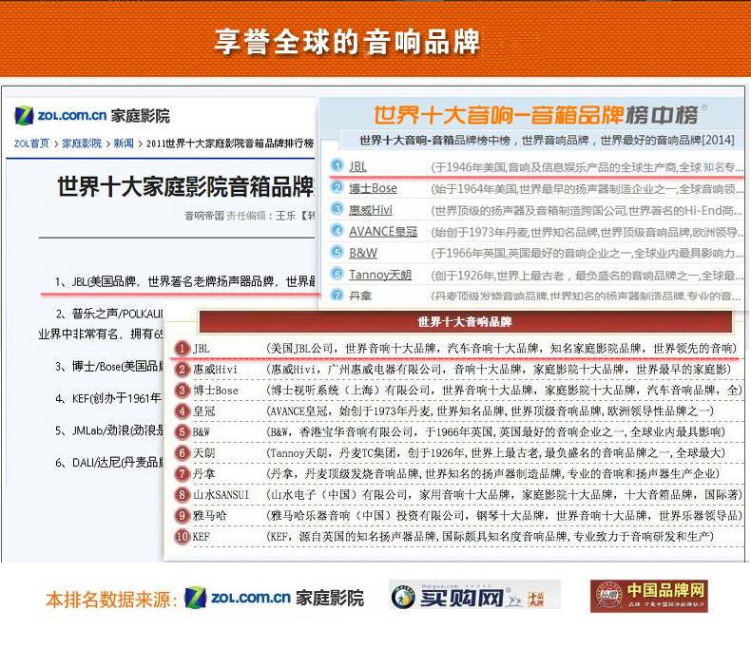The height and width of the screenshot is (649, 751).
Task: Click the blue number 6 badge beside Tannoy天朗
Action: click(337, 274)
